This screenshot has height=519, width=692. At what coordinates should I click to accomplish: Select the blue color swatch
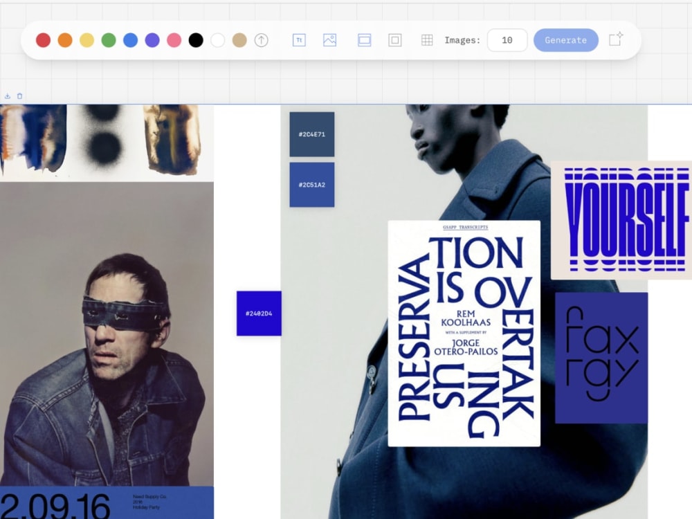131,40
